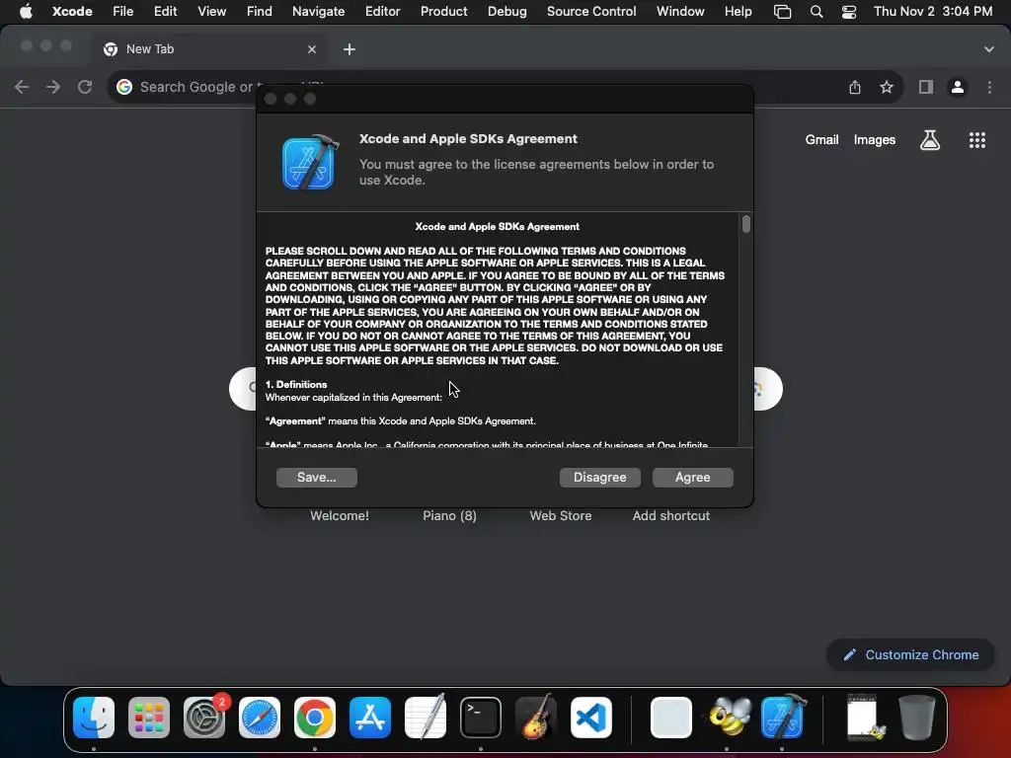1011x758 pixels.
Task: Open Search Labs flask icon
Action: pos(929,140)
